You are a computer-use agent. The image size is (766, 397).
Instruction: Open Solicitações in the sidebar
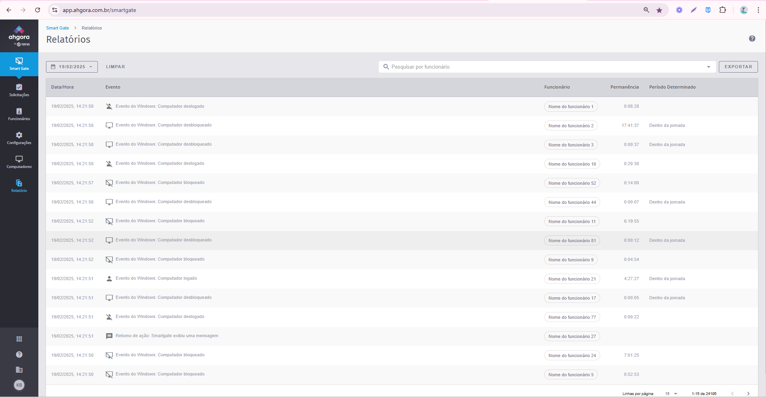click(19, 90)
